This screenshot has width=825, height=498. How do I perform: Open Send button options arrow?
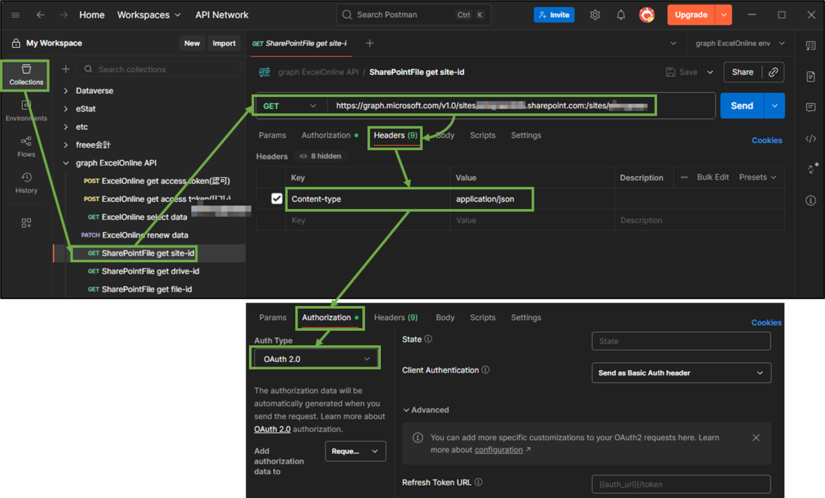point(774,106)
